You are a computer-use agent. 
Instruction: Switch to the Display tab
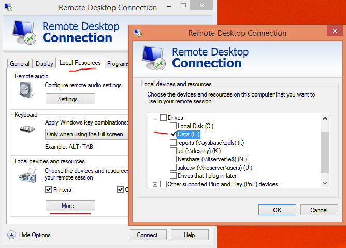(x=45, y=64)
